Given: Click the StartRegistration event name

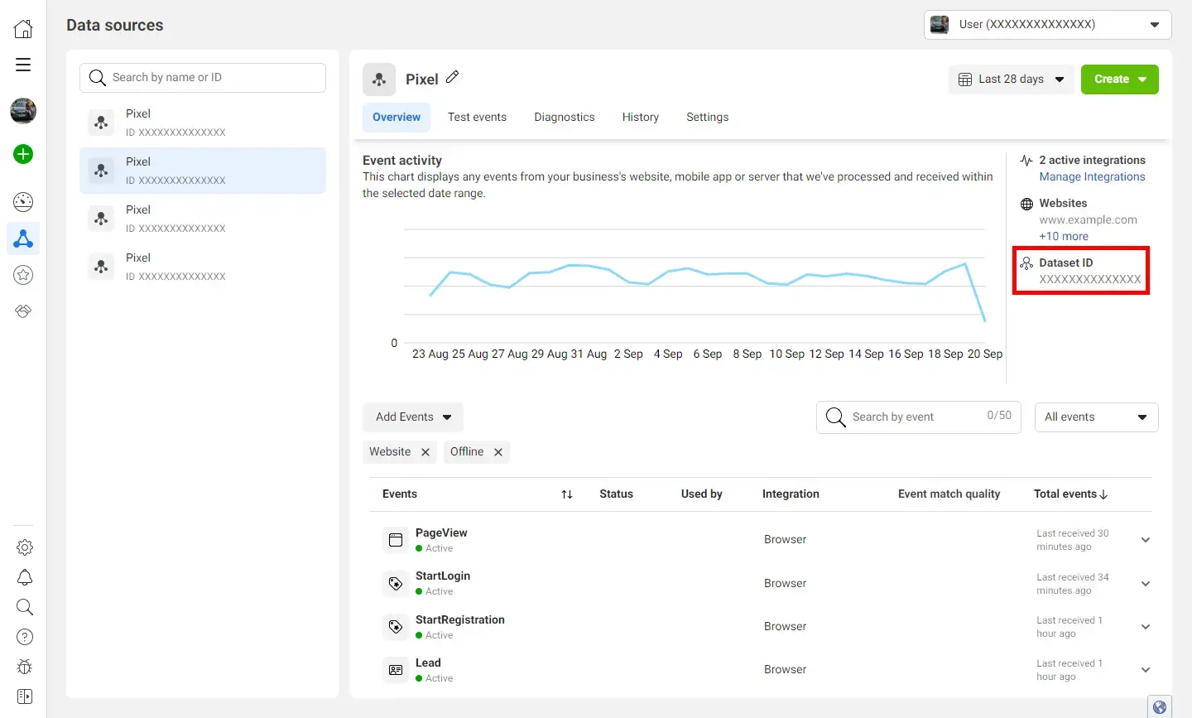Looking at the screenshot, I should tap(460, 620).
